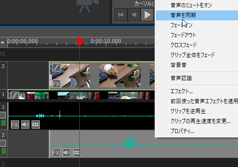Select 音声を同期 in the context menu
Image resolution: width=238 pixels, height=167 pixels.
(197, 15)
